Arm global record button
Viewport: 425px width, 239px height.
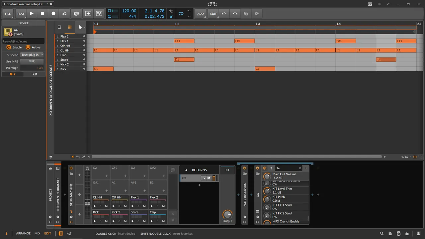[53, 14]
